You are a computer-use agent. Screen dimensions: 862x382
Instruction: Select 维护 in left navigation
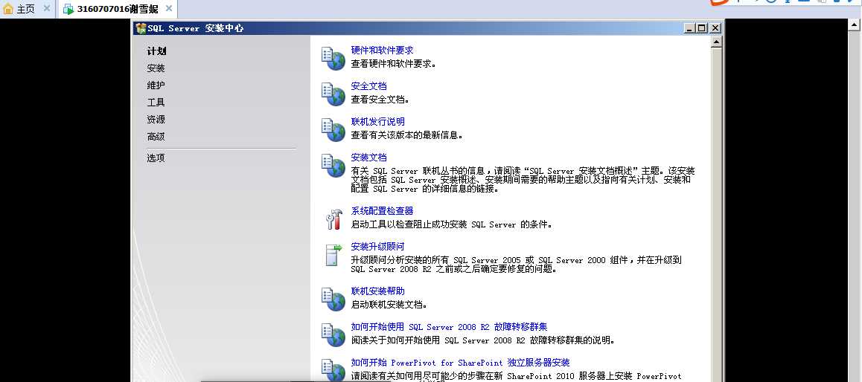(x=156, y=85)
